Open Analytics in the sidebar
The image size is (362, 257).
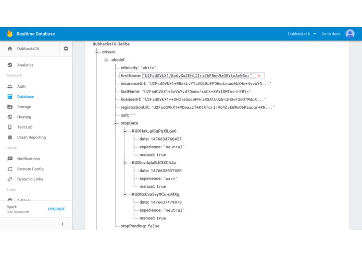click(x=25, y=65)
